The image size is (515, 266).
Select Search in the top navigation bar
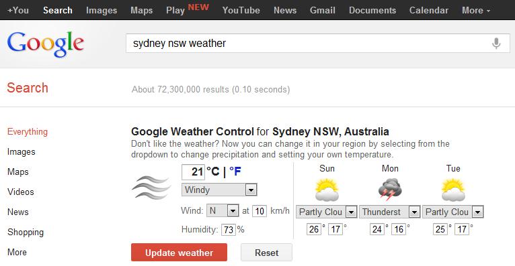pos(57,11)
